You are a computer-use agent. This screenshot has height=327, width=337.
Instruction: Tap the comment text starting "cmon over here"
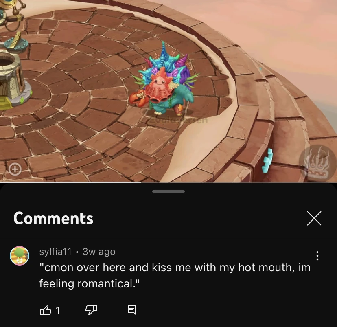(175, 275)
